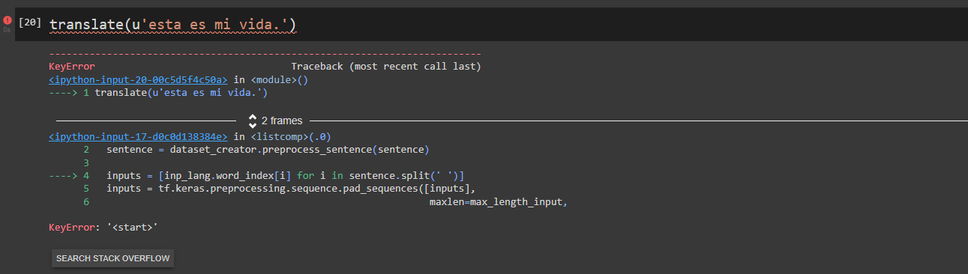Click maxlen=max_length_input text

[498, 202]
